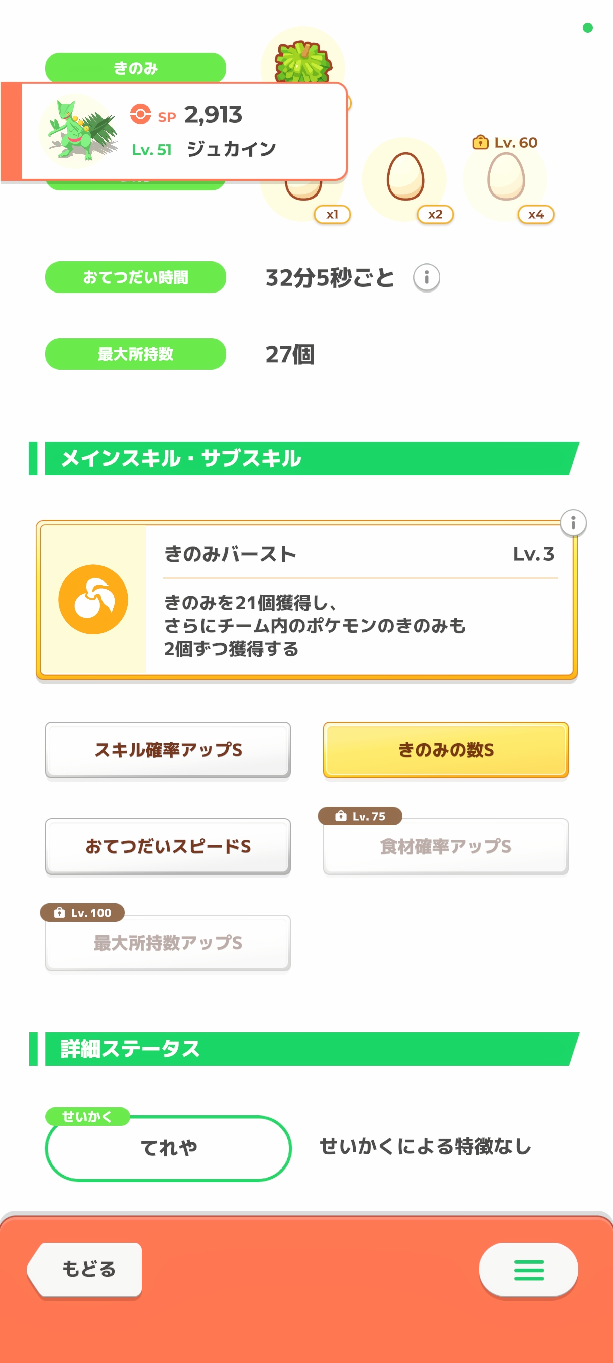
Task: Tap the おてつだいスピードS sub skill
Action: coord(168,846)
